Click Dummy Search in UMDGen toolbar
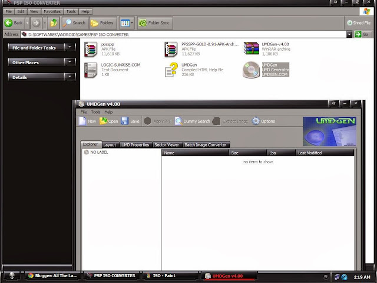This screenshot has height=283, width=377. (x=193, y=121)
